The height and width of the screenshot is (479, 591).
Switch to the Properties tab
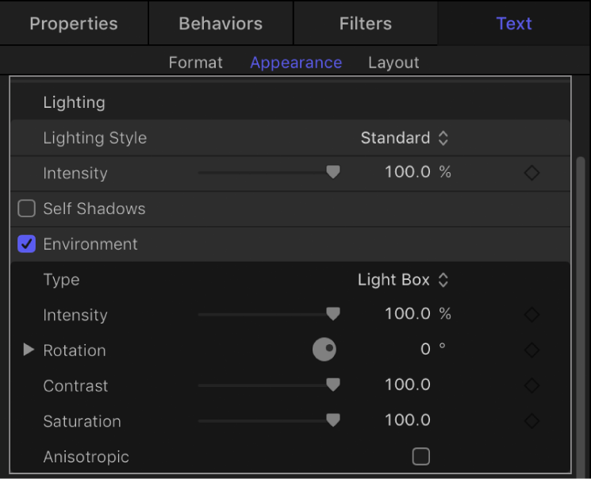[74, 23]
